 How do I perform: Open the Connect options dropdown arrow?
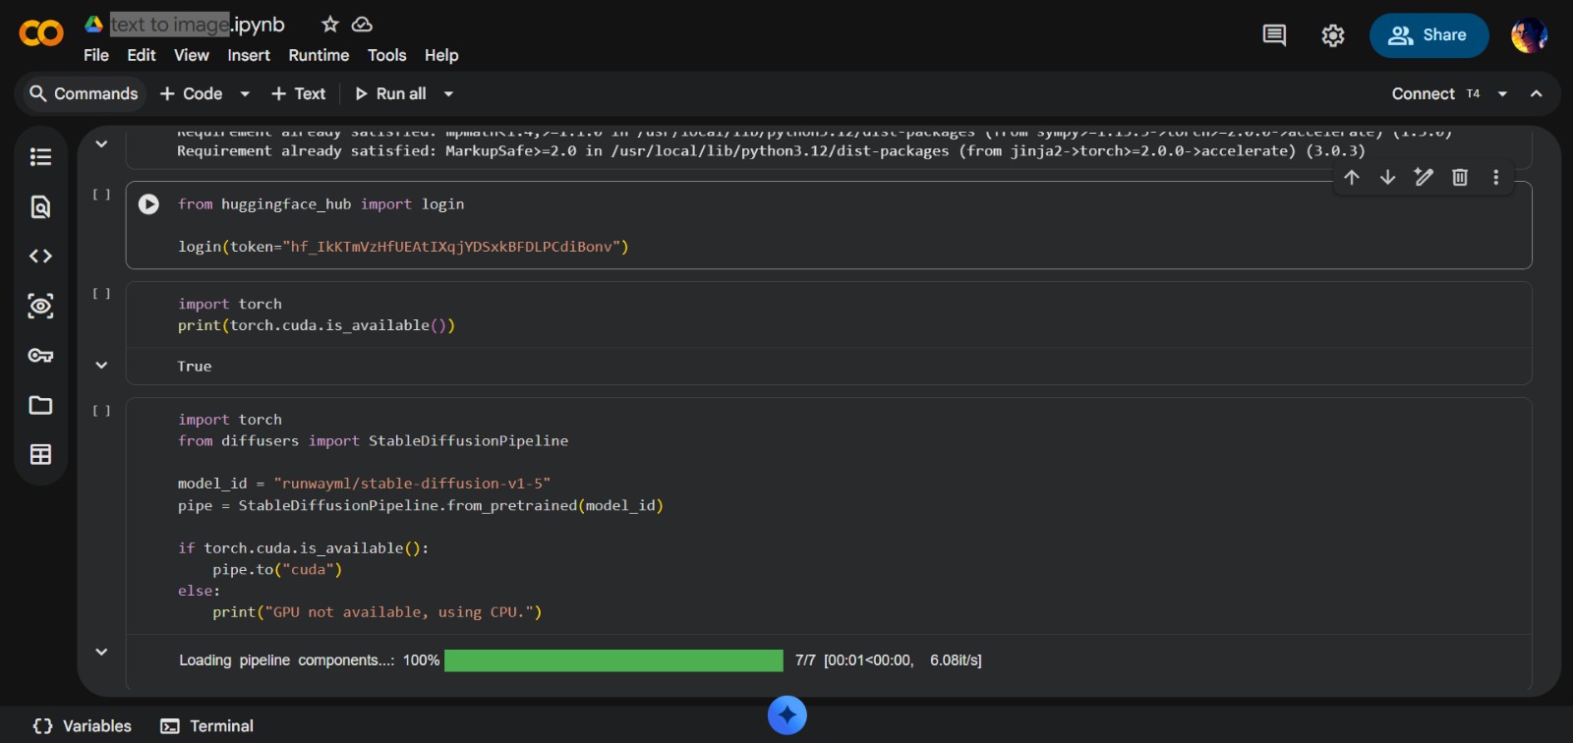(x=1502, y=94)
